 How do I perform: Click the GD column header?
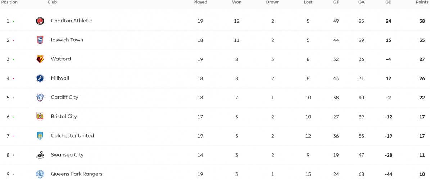point(388,2)
